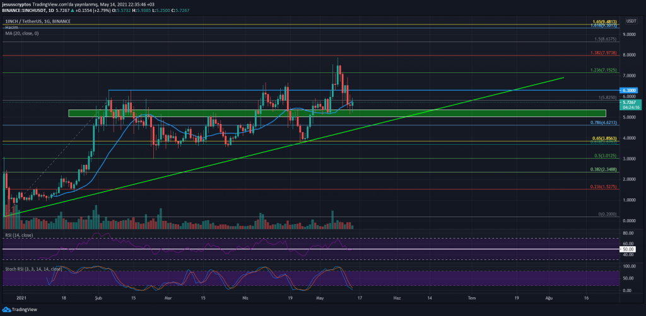
Task: Click the Hacim volume indicator label
Action: click(10, 27)
